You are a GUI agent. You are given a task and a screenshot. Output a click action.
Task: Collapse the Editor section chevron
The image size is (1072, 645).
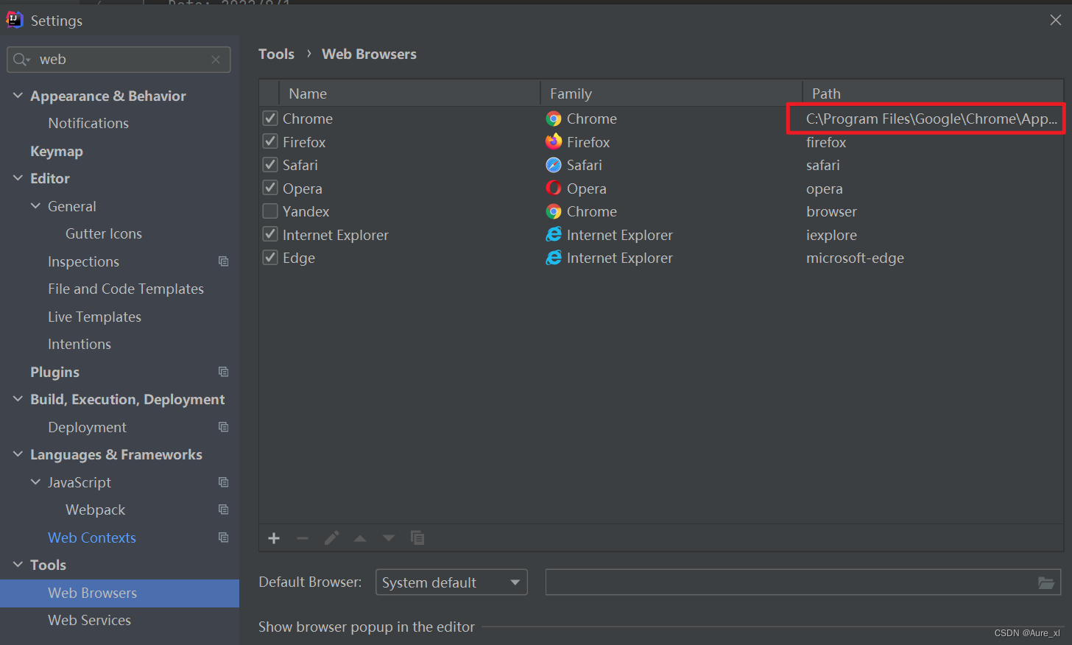pyautogui.click(x=18, y=178)
